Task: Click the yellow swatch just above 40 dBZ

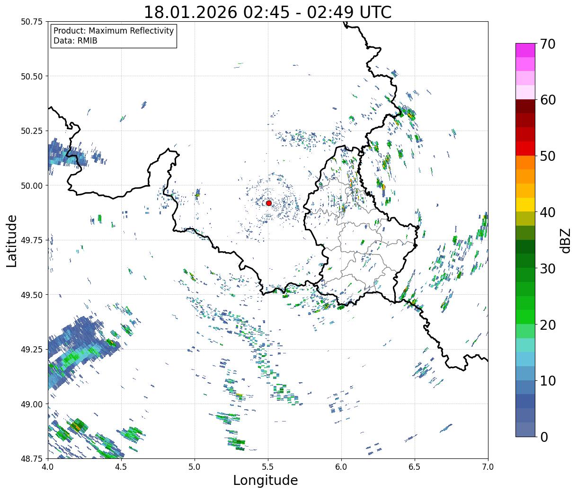Action: point(525,204)
